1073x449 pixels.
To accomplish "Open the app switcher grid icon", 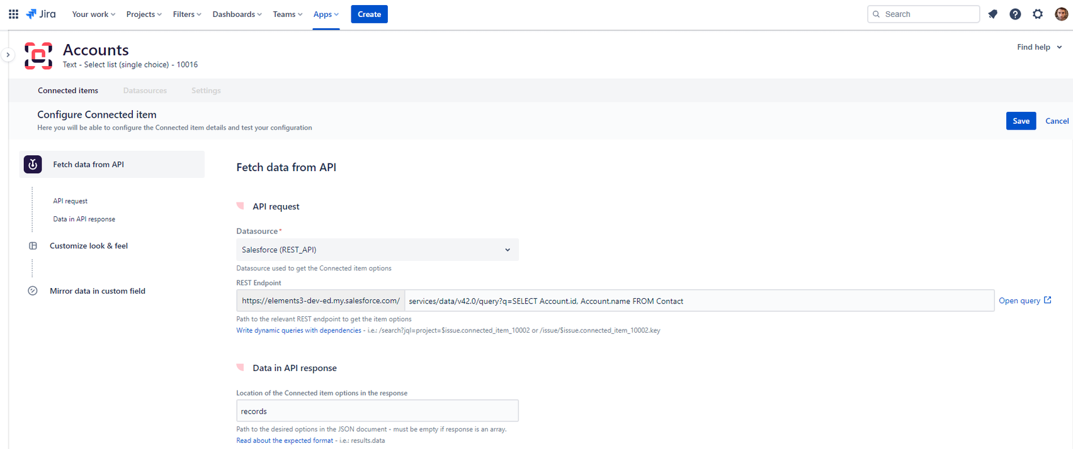I will click(x=13, y=14).
